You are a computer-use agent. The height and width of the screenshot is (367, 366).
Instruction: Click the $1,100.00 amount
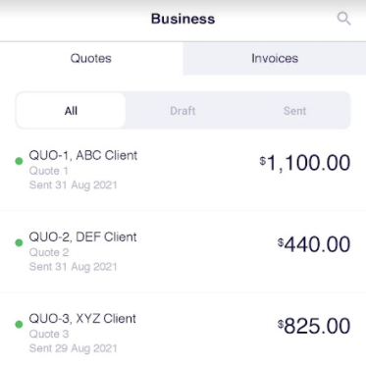tap(305, 163)
